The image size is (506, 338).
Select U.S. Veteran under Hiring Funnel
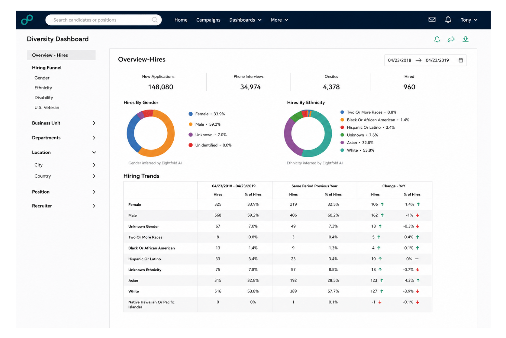(47, 108)
